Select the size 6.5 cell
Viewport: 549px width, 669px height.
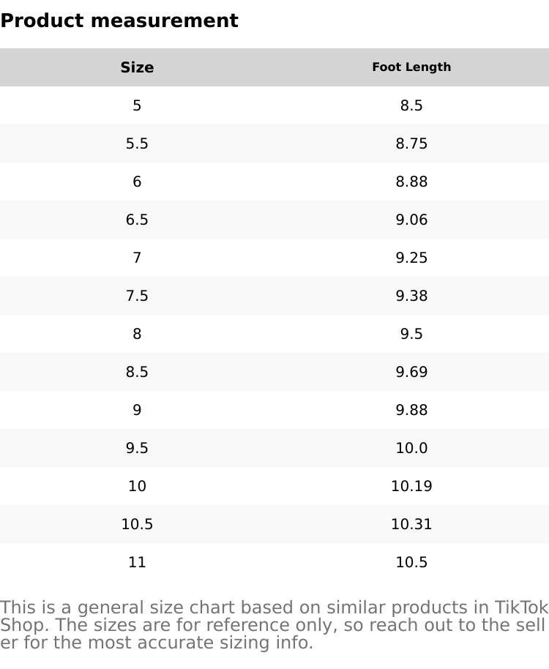(x=137, y=220)
